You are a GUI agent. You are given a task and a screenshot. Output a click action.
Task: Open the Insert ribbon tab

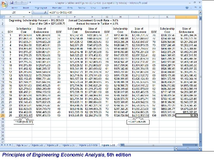click(26, 8)
